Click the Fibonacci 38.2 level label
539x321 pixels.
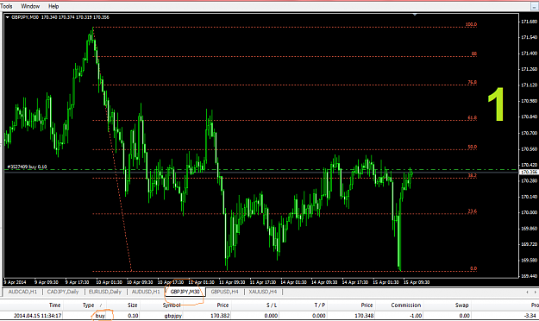point(472,175)
